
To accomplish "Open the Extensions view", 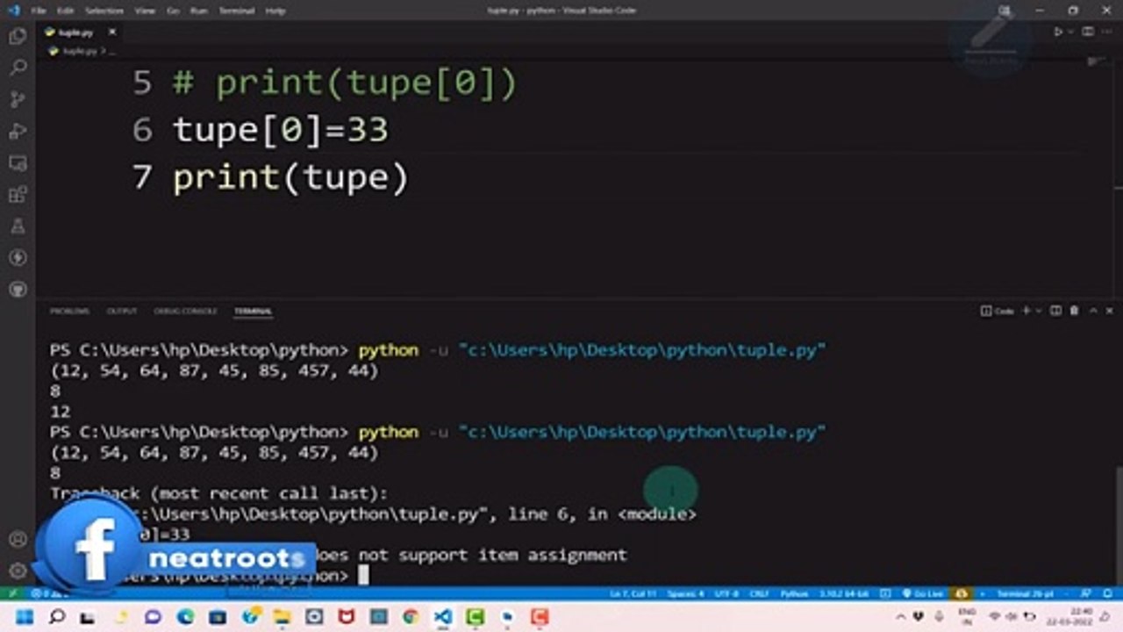I will pos(17,194).
